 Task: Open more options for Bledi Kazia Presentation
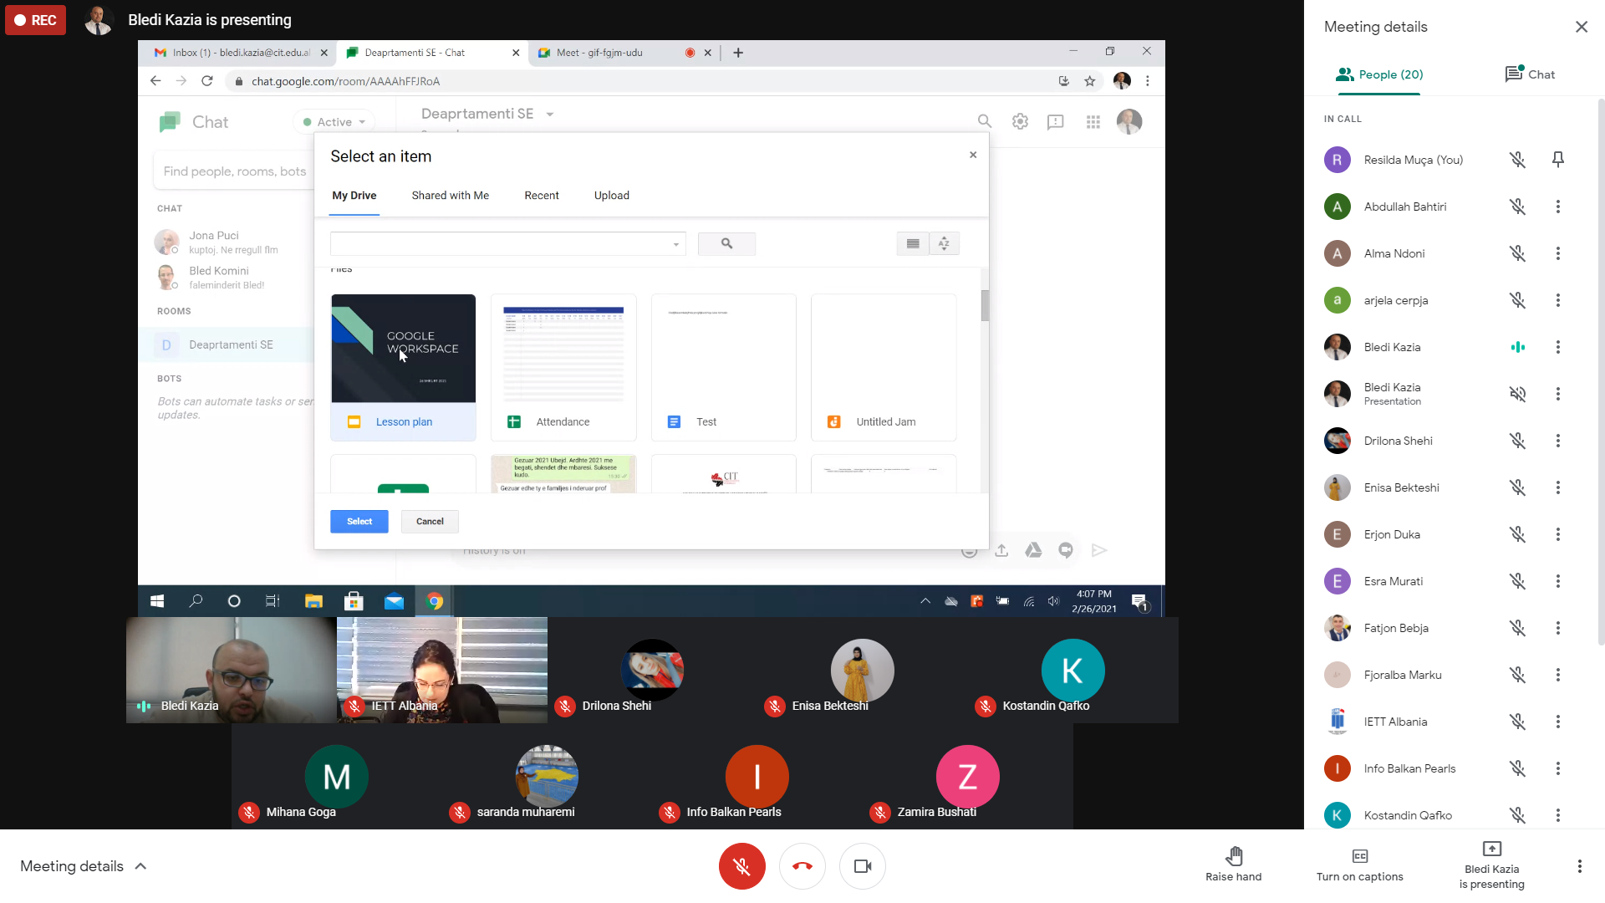point(1557,394)
